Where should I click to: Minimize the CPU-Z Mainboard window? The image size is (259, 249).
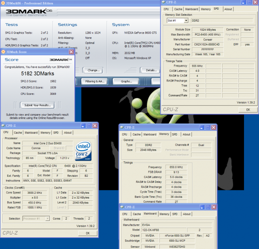click(x=202, y=207)
